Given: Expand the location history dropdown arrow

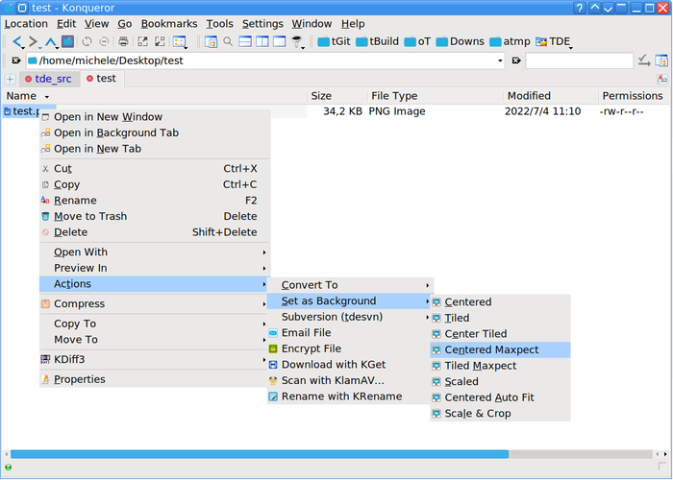Looking at the screenshot, I should pyautogui.click(x=500, y=60).
